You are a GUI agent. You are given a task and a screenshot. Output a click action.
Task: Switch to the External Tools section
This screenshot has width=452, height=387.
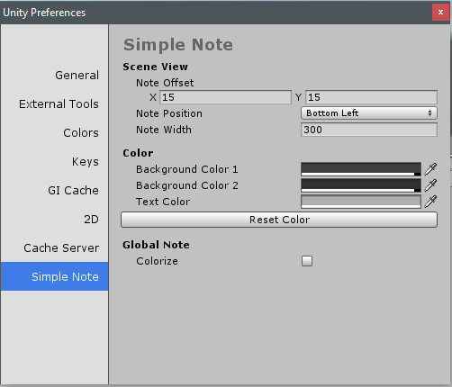[54, 103]
